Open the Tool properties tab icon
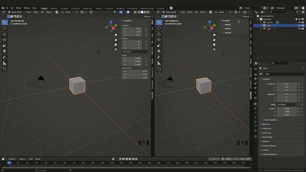 [255, 69]
